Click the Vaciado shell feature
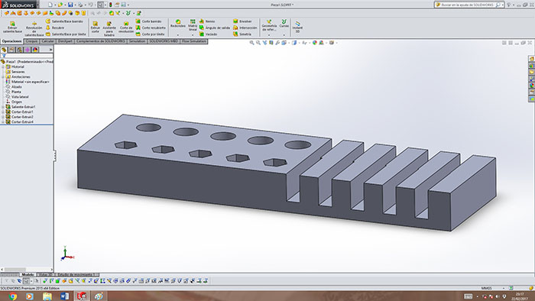This screenshot has width=535, height=301. click(x=208, y=34)
